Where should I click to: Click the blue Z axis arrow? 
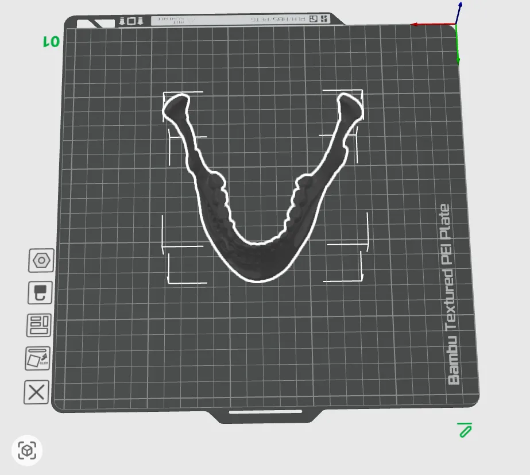click(458, 13)
